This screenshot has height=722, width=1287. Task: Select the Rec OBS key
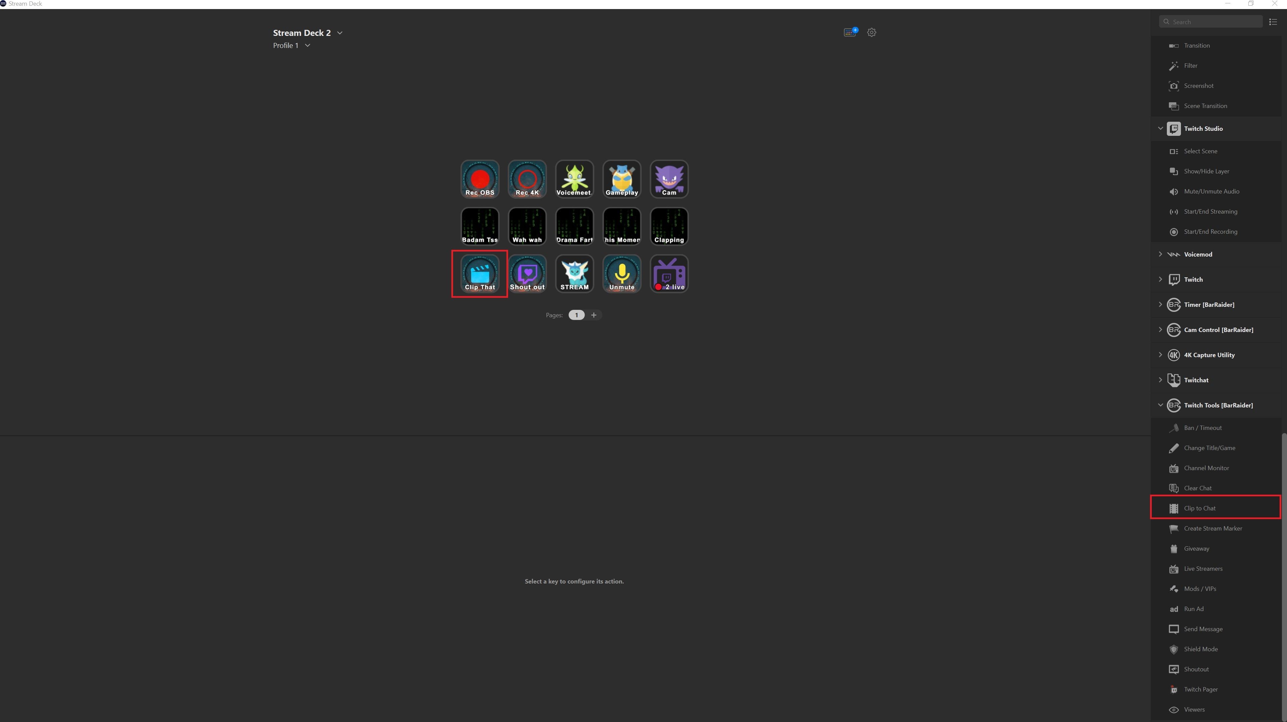pyautogui.click(x=480, y=179)
